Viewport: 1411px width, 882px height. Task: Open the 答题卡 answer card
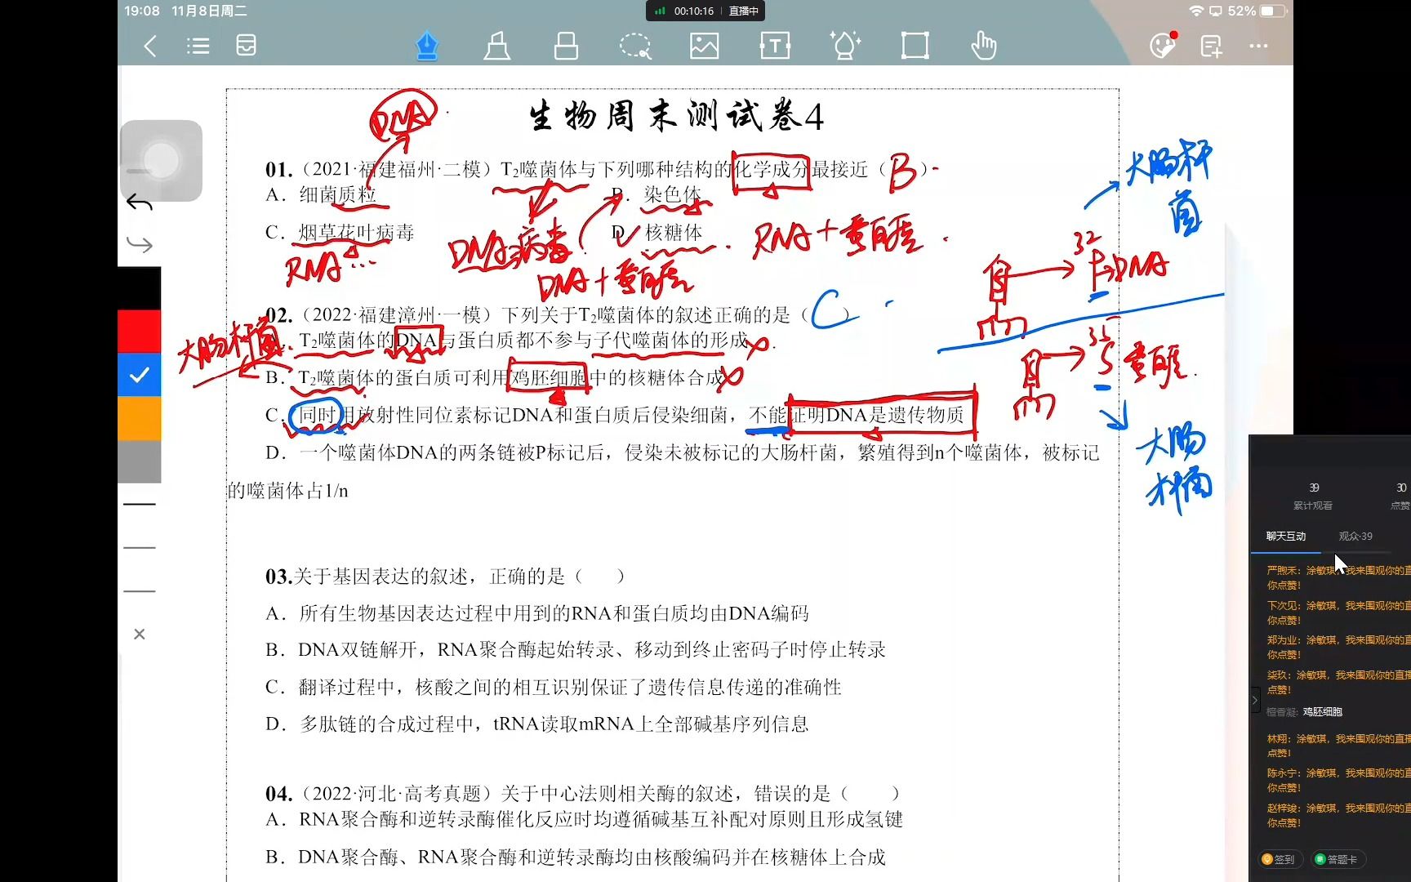click(x=1338, y=860)
